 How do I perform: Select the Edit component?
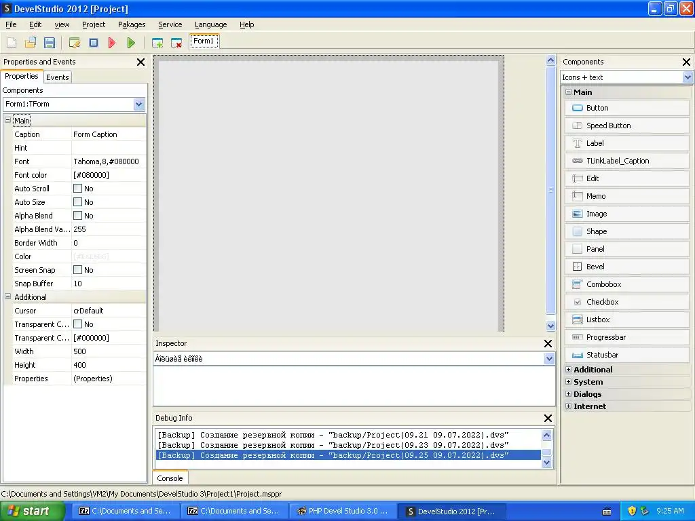[626, 178]
